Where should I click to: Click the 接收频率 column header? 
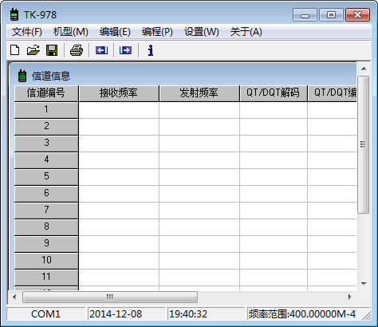pyautogui.click(x=119, y=93)
